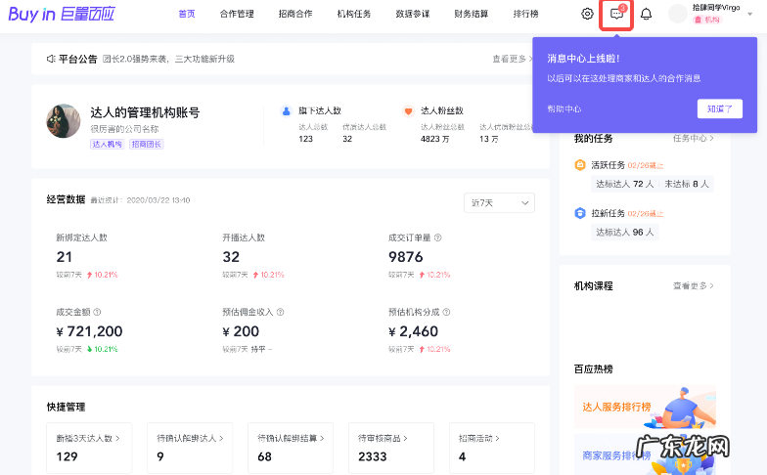767x475 pixels.
Task: Click help icon next to 预估机构分成
Action: (x=446, y=312)
